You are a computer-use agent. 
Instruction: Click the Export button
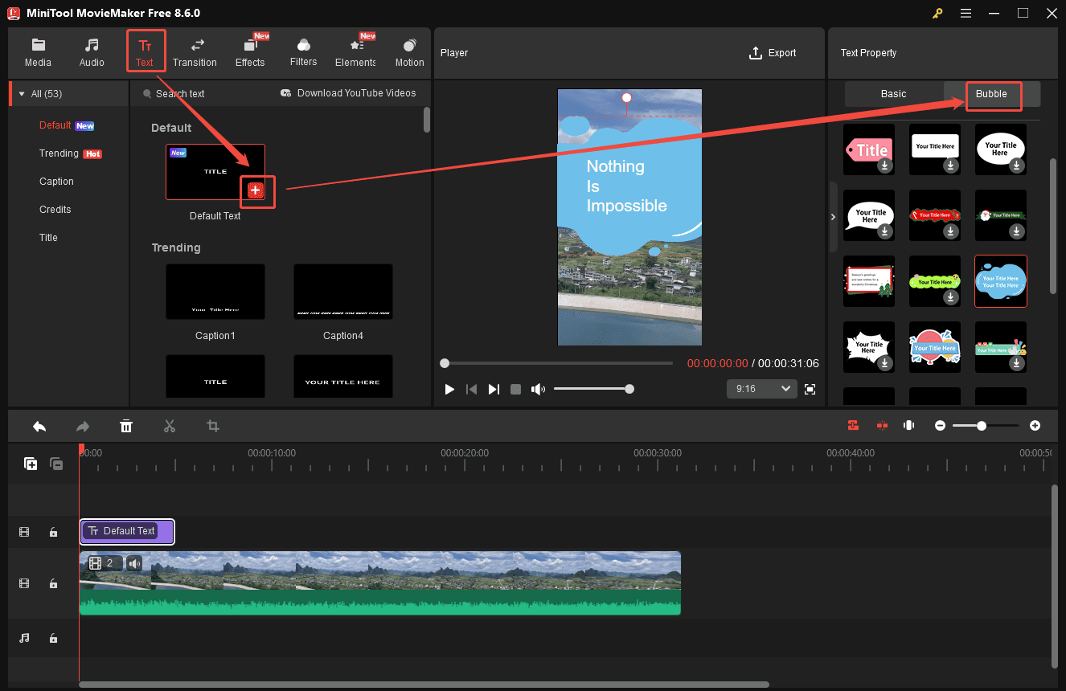(x=773, y=52)
